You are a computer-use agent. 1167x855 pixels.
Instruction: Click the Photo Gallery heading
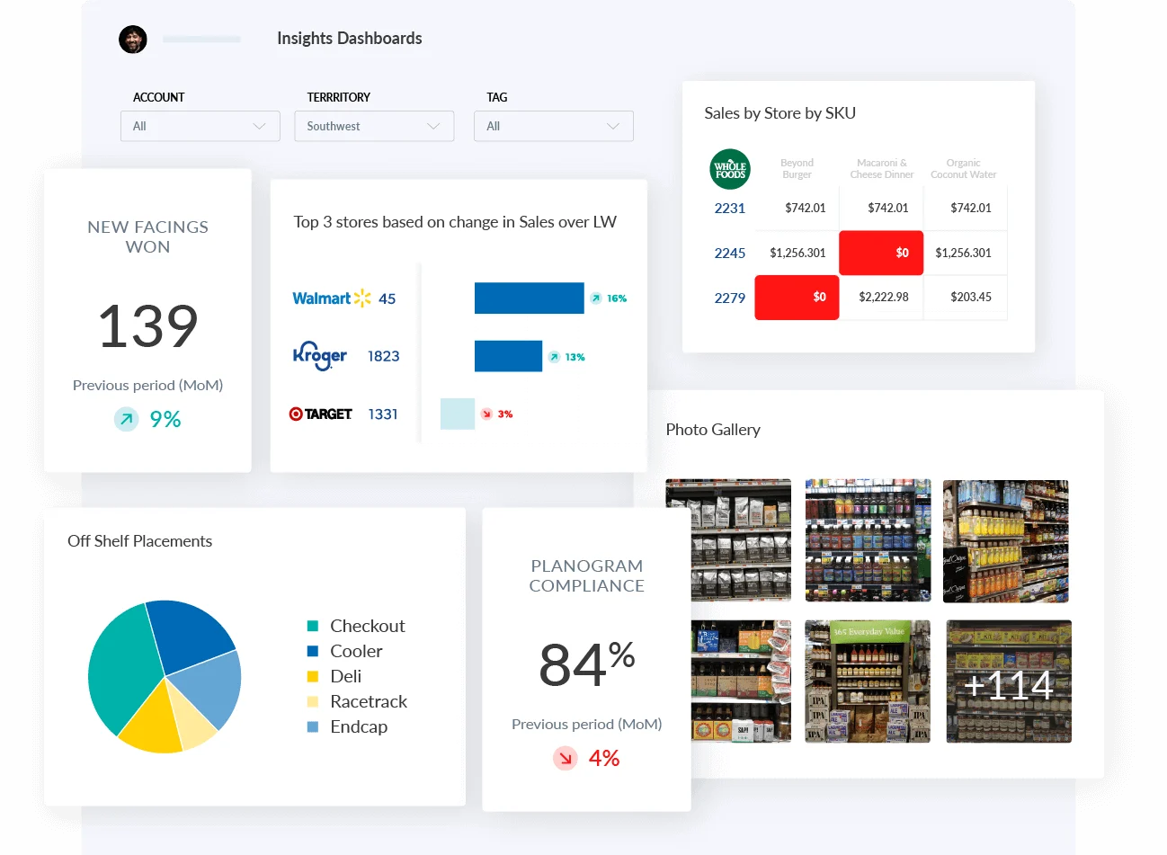(713, 430)
